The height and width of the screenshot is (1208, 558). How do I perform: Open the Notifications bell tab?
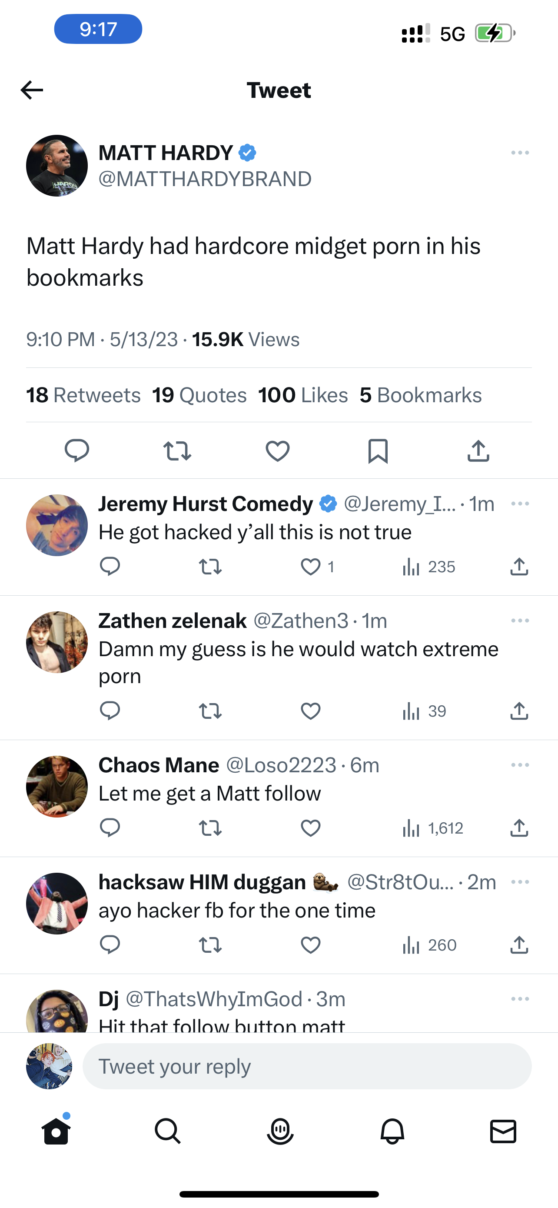[392, 1131]
